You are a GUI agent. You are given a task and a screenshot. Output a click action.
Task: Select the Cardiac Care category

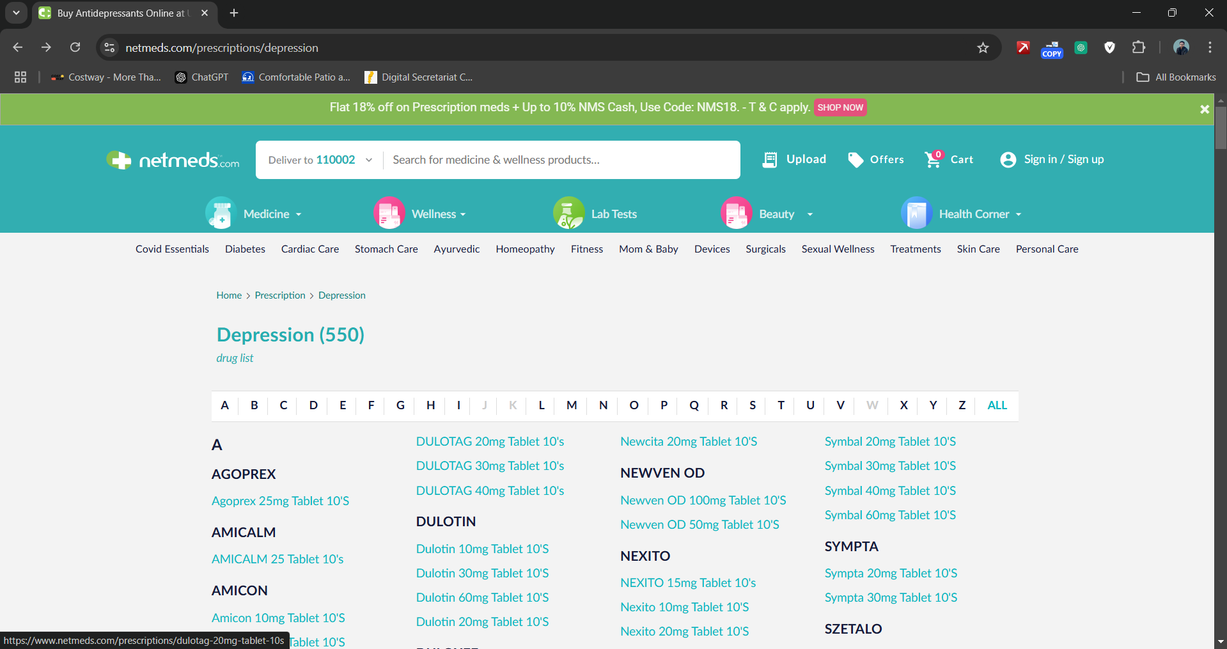pyautogui.click(x=310, y=249)
